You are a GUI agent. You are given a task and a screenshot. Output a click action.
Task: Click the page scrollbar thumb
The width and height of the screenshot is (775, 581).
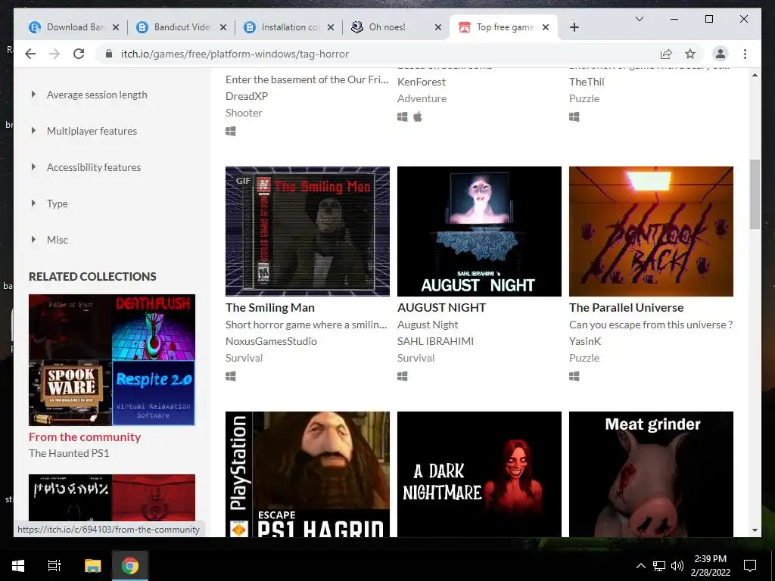coord(755,194)
